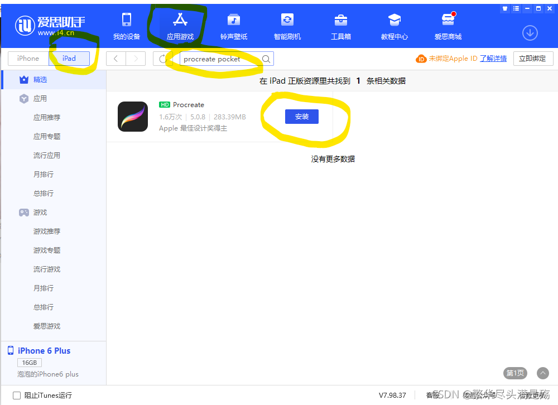
Task: Open 月排行 under 游戏
Action: 44,288
